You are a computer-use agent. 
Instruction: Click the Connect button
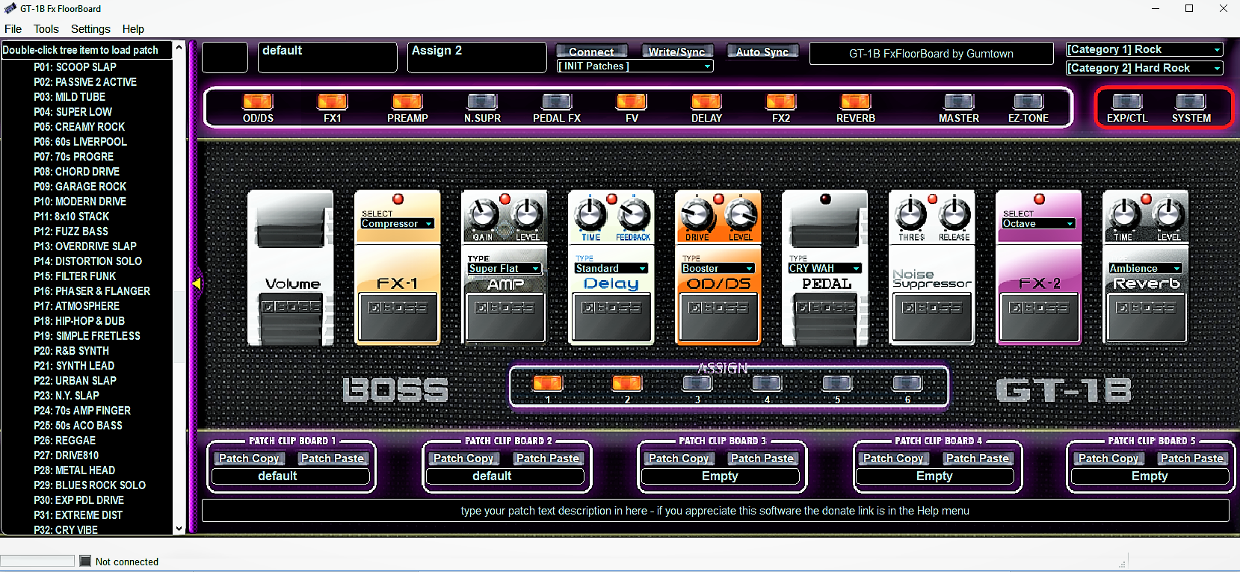point(591,52)
